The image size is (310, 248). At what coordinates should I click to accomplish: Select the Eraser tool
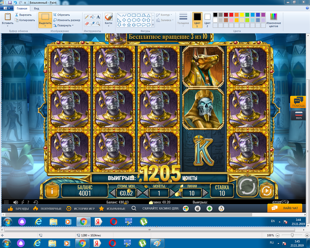pyautogui.click(x=86, y=24)
